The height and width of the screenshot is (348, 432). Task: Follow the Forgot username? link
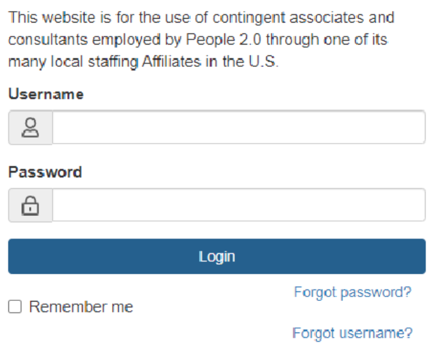pos(352,333)
